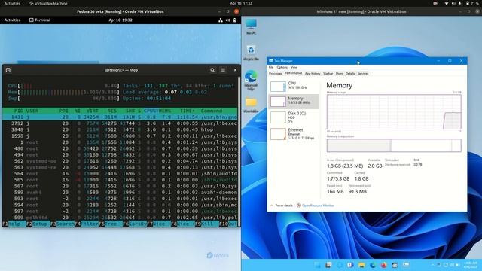The width and height of the screenshot is (482, 271).
Task: Open the VirtualBox Machine host menu
Action: coord(48,3)
